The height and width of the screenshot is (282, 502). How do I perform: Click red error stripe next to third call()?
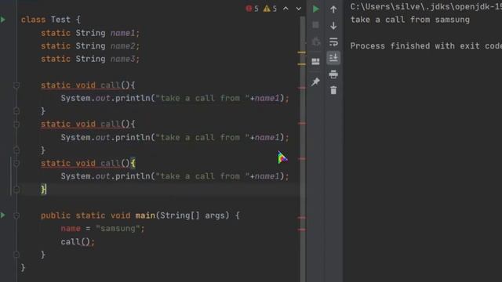pyautogui.click(x=301, y=158)
